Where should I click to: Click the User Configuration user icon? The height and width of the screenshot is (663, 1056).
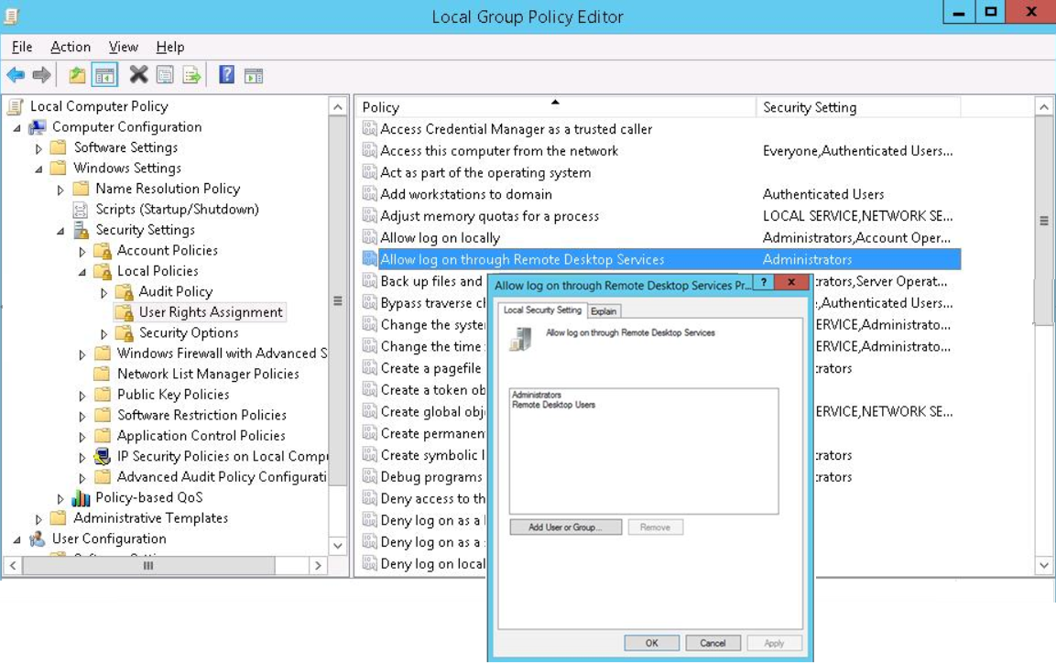(37, 538)
